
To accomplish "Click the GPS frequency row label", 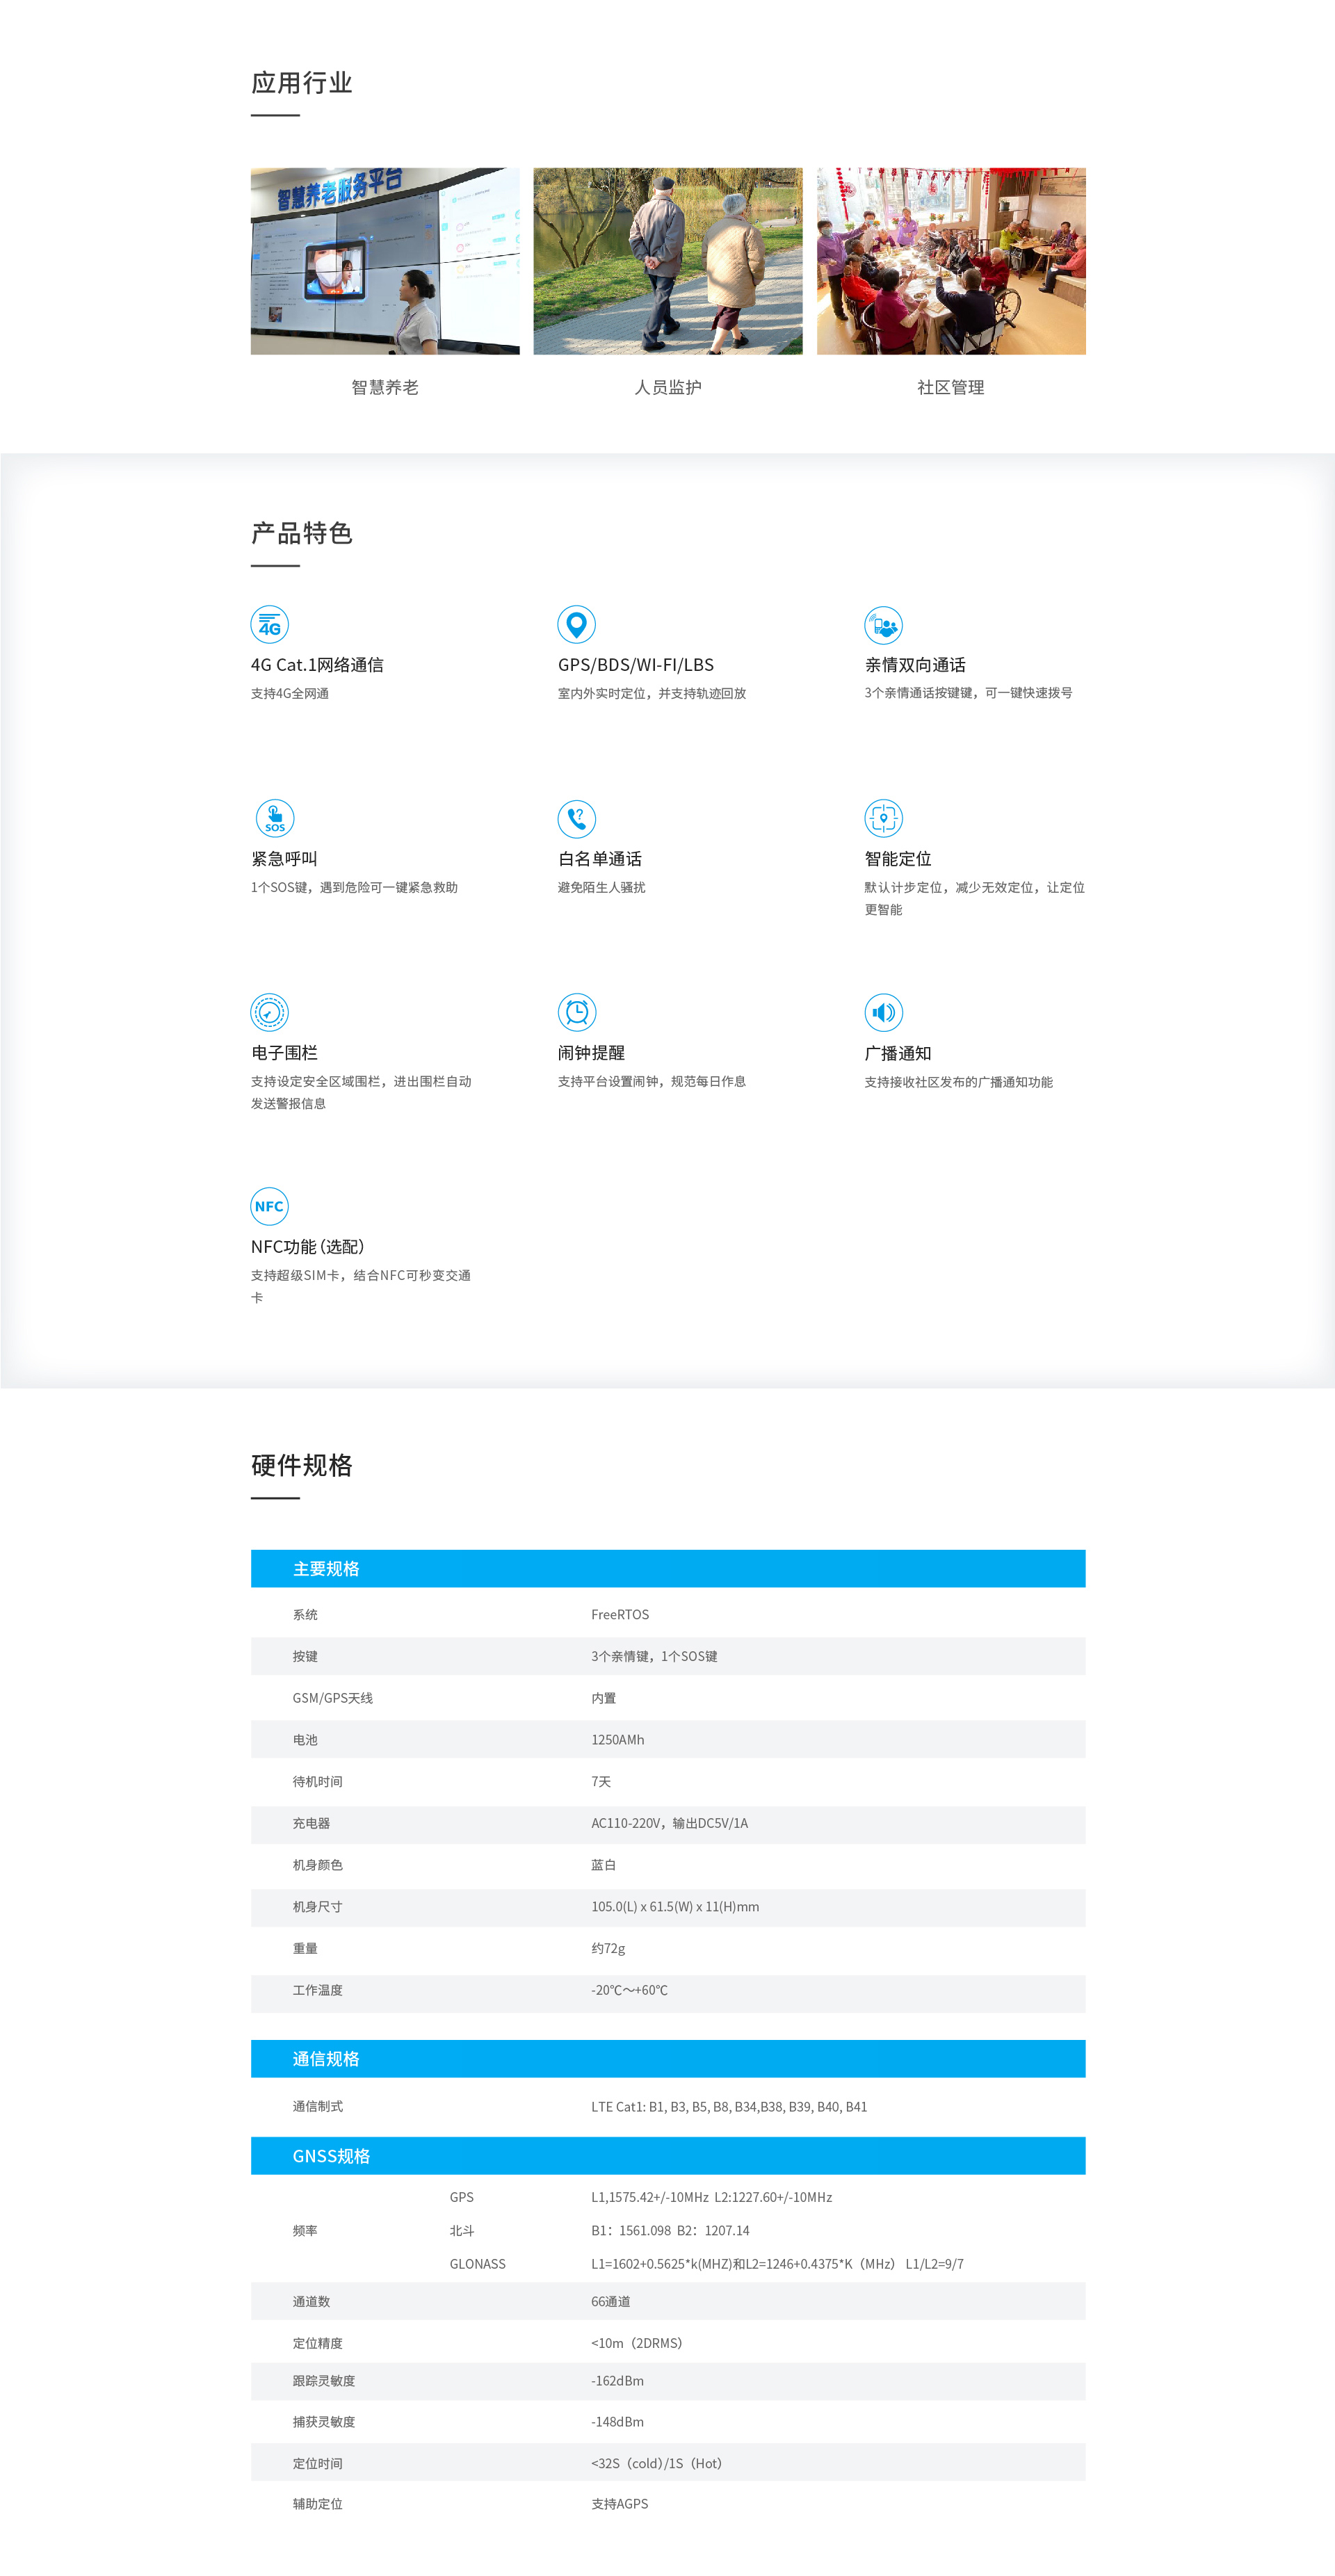I will coord(462,2197).
